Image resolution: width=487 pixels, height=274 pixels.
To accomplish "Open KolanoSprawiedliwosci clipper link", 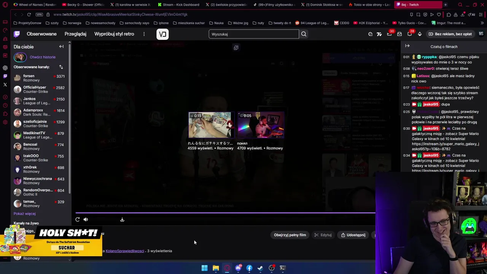I will [125, 251].
